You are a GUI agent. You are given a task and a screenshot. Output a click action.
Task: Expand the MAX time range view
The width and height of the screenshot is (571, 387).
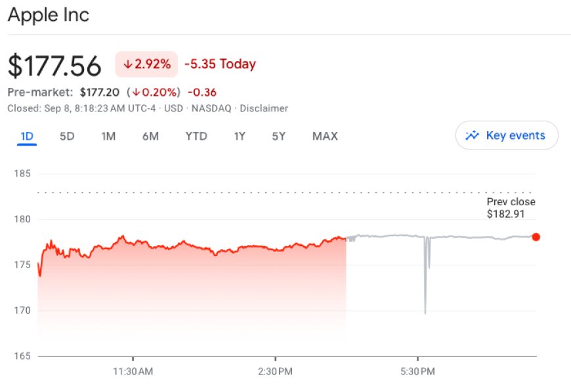[x=324, y=136]
